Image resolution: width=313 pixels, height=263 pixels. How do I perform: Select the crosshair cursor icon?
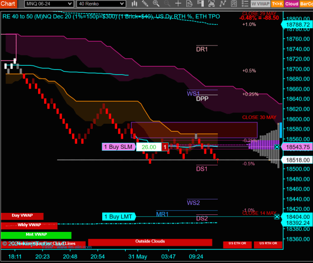point(178,4)
